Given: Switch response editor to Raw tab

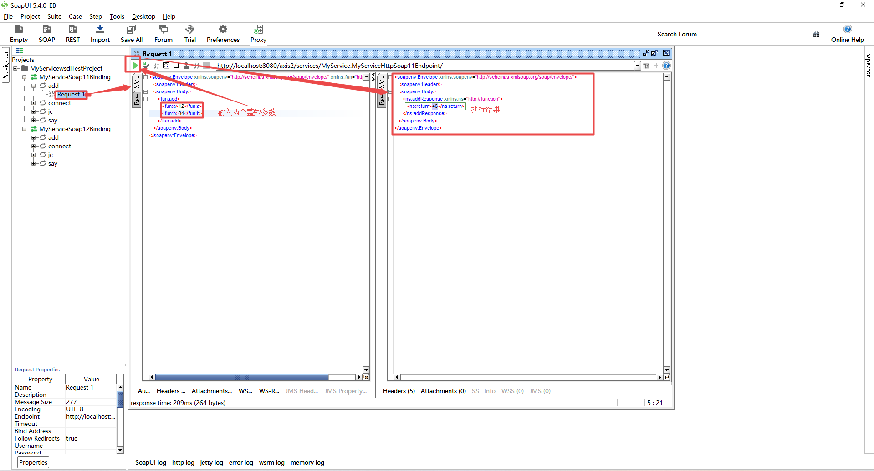Looking at the screenshot, I should tap(382, 99).
